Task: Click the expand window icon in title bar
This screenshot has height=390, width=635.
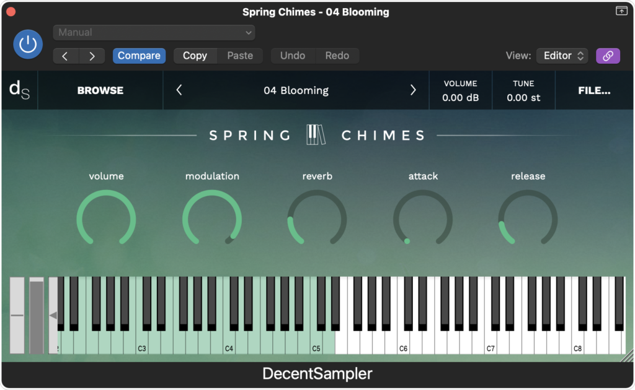Action: coord(621,11)
